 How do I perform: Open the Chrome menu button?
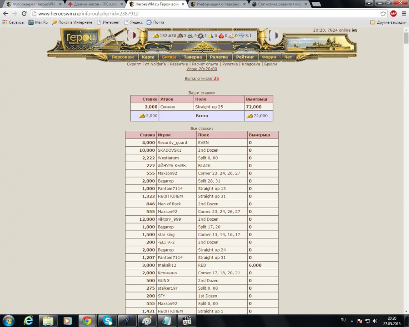click(x=403, y=14)
